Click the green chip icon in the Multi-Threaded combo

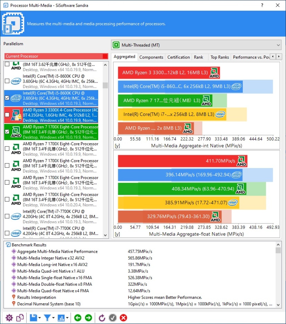pos(116,45)
